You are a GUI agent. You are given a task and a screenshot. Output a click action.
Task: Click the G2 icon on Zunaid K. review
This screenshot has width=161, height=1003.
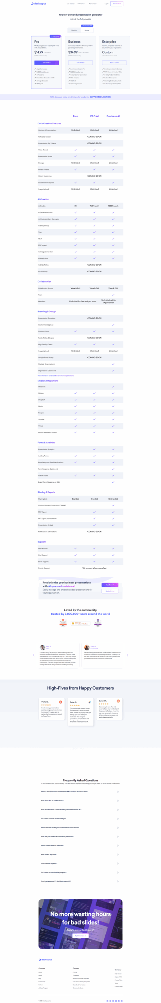118,701
